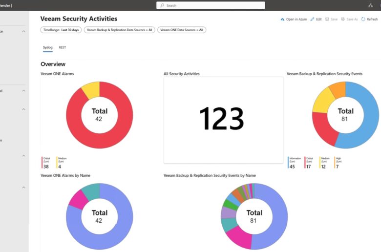
Task: Click the organization icon in top right
Action: click(x=370, y=5)
